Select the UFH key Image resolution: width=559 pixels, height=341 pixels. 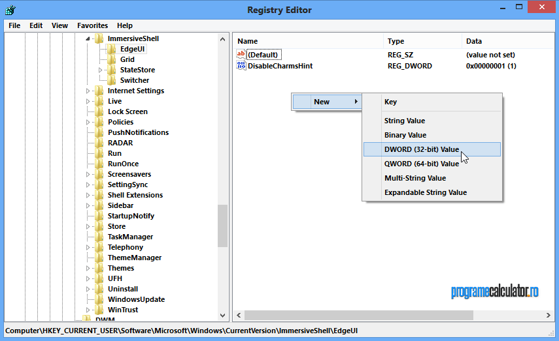tap(115, 278)
